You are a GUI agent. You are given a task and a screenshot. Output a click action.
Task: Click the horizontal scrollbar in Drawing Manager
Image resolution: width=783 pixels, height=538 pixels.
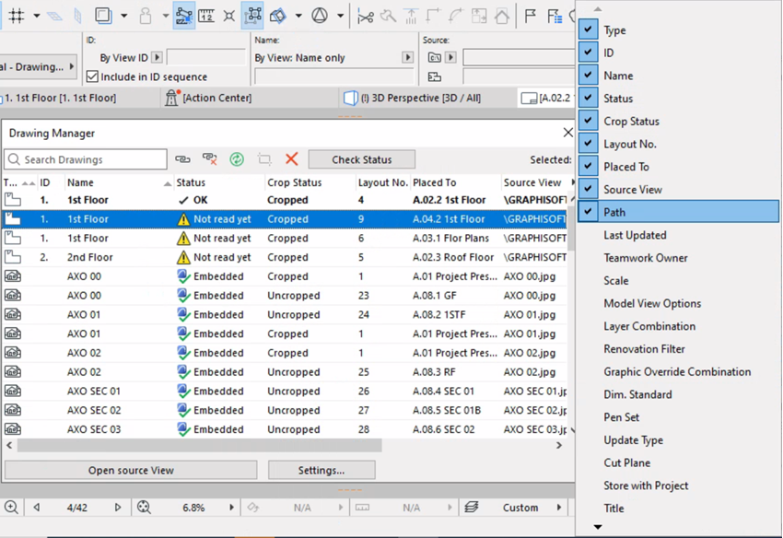(x=200, y=445)
